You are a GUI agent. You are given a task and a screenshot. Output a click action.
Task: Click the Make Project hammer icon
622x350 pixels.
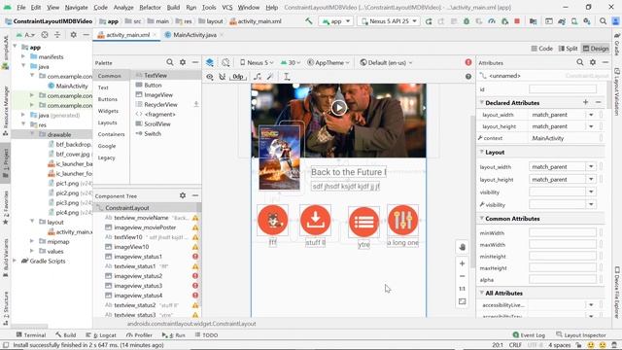coord(309,21)
